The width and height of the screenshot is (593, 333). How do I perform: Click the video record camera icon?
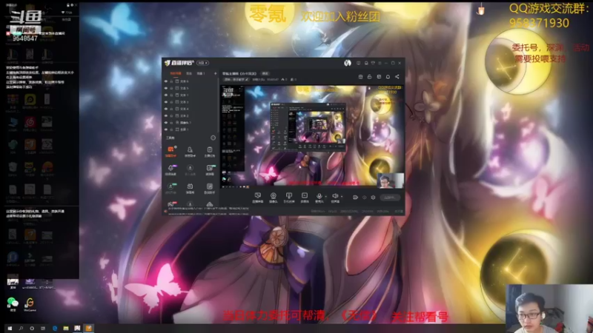[355, 198]
